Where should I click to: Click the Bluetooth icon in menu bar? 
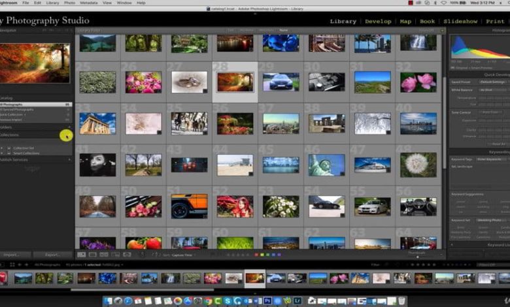435,3
